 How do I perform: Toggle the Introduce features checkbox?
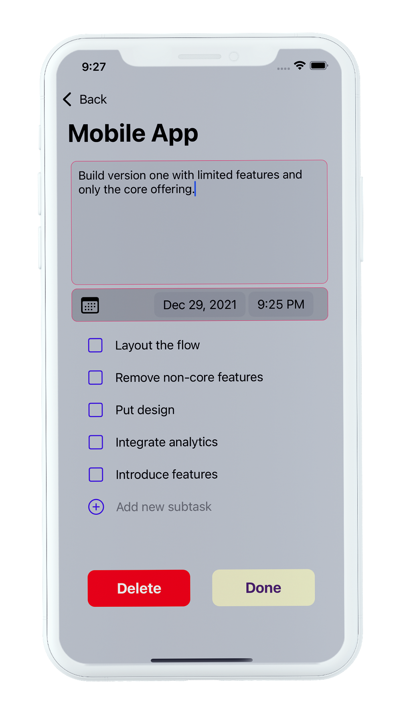click(x=96, y=474)
